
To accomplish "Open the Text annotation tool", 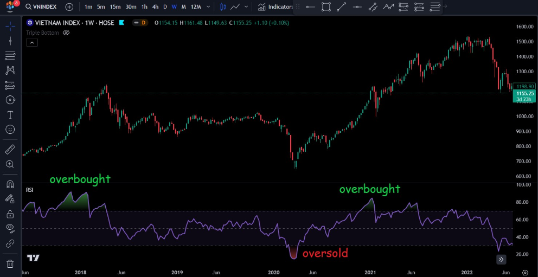I will click(x=10, y=115).
